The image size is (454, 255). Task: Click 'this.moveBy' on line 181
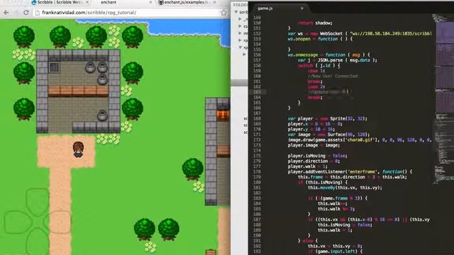(x=321, y=188)
